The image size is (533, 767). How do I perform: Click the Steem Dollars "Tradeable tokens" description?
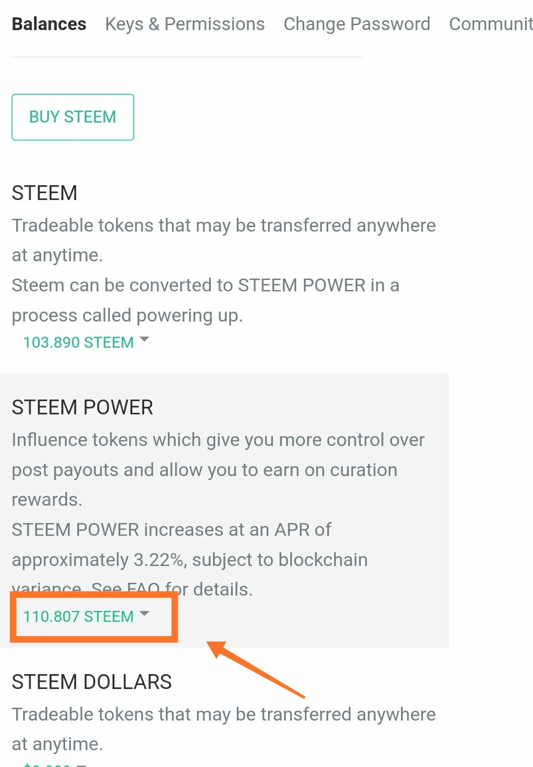[224, 714]
